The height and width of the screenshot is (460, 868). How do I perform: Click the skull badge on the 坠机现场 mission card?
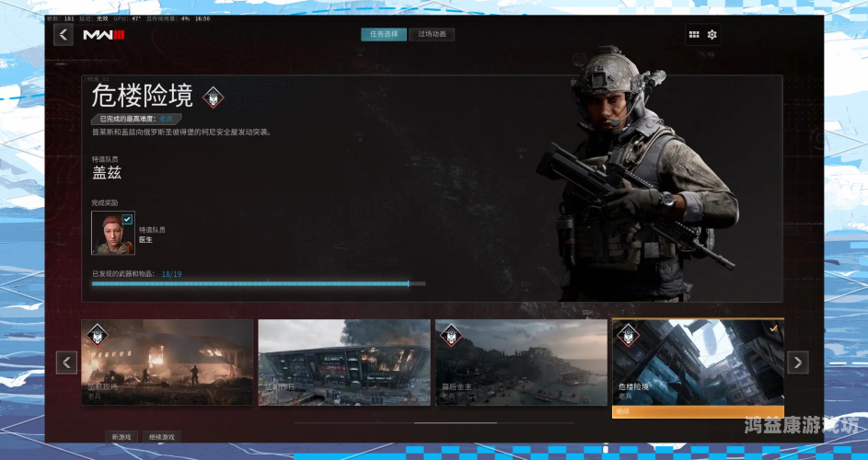[96, 335]
